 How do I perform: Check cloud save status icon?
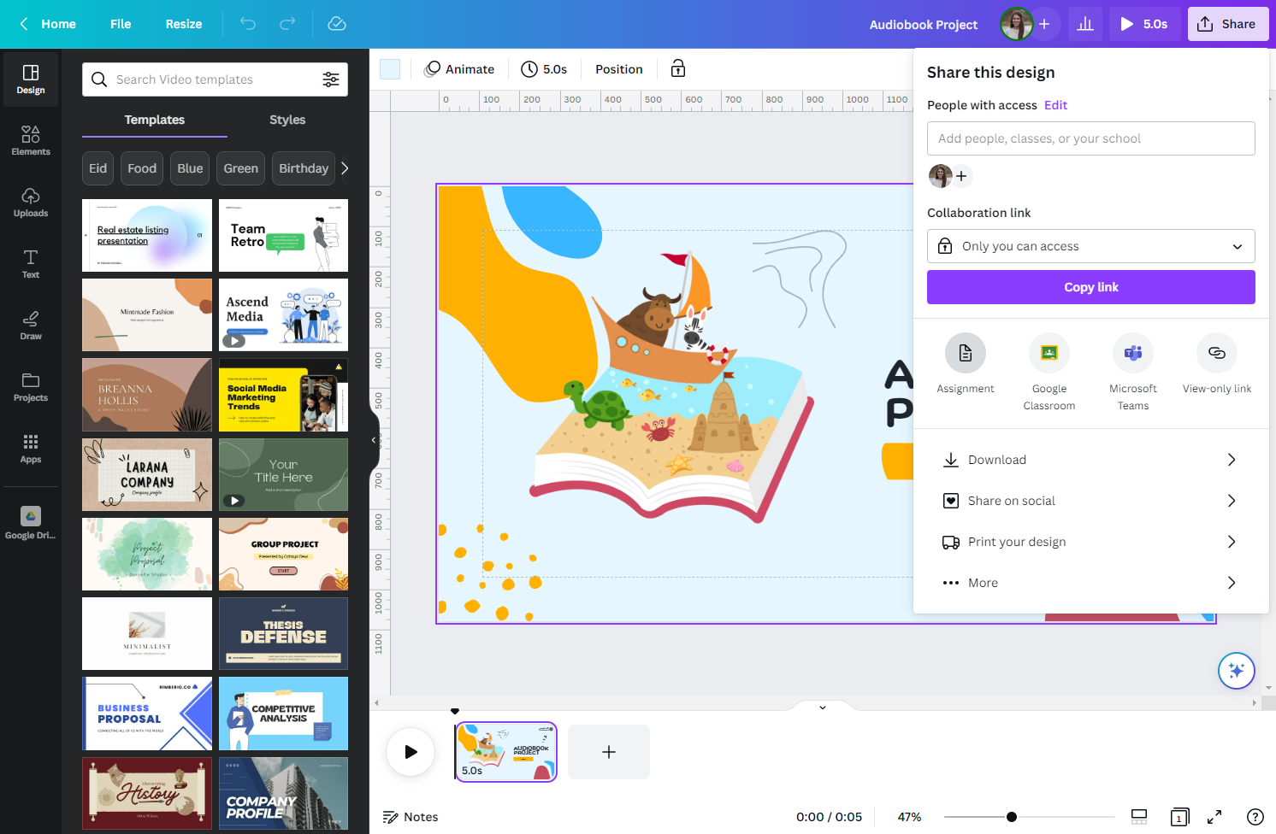coord(337,24)
